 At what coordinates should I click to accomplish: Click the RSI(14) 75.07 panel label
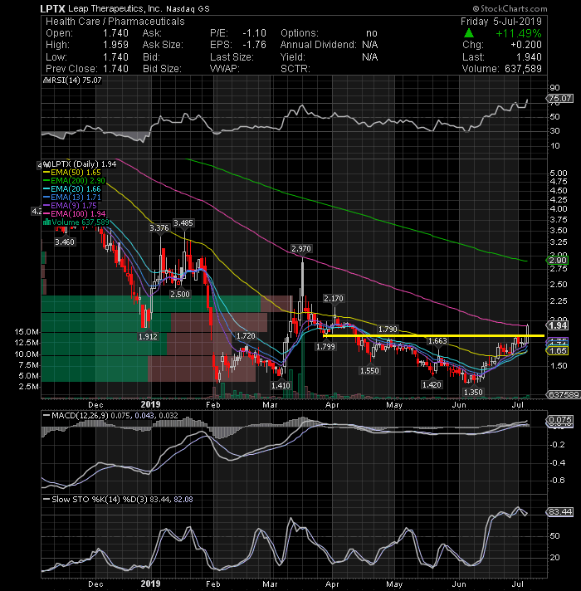(76, 81)
